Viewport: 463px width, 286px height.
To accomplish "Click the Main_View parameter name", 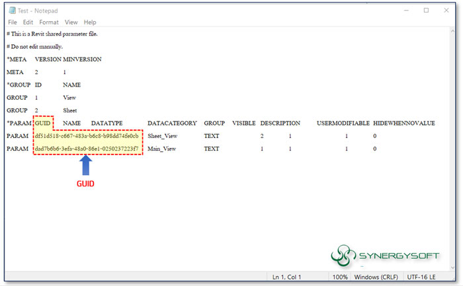I will [162, 149].
